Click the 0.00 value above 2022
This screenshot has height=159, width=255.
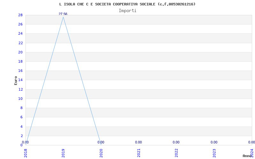coord(176,142)
